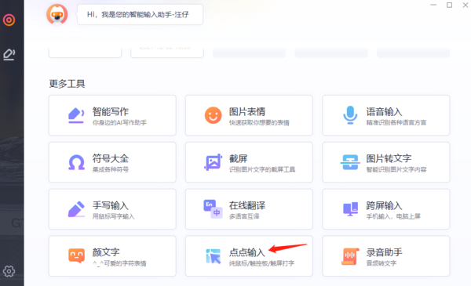
Task: Click the text 手机输入，电脑上屏
Action: coord(393,216)
